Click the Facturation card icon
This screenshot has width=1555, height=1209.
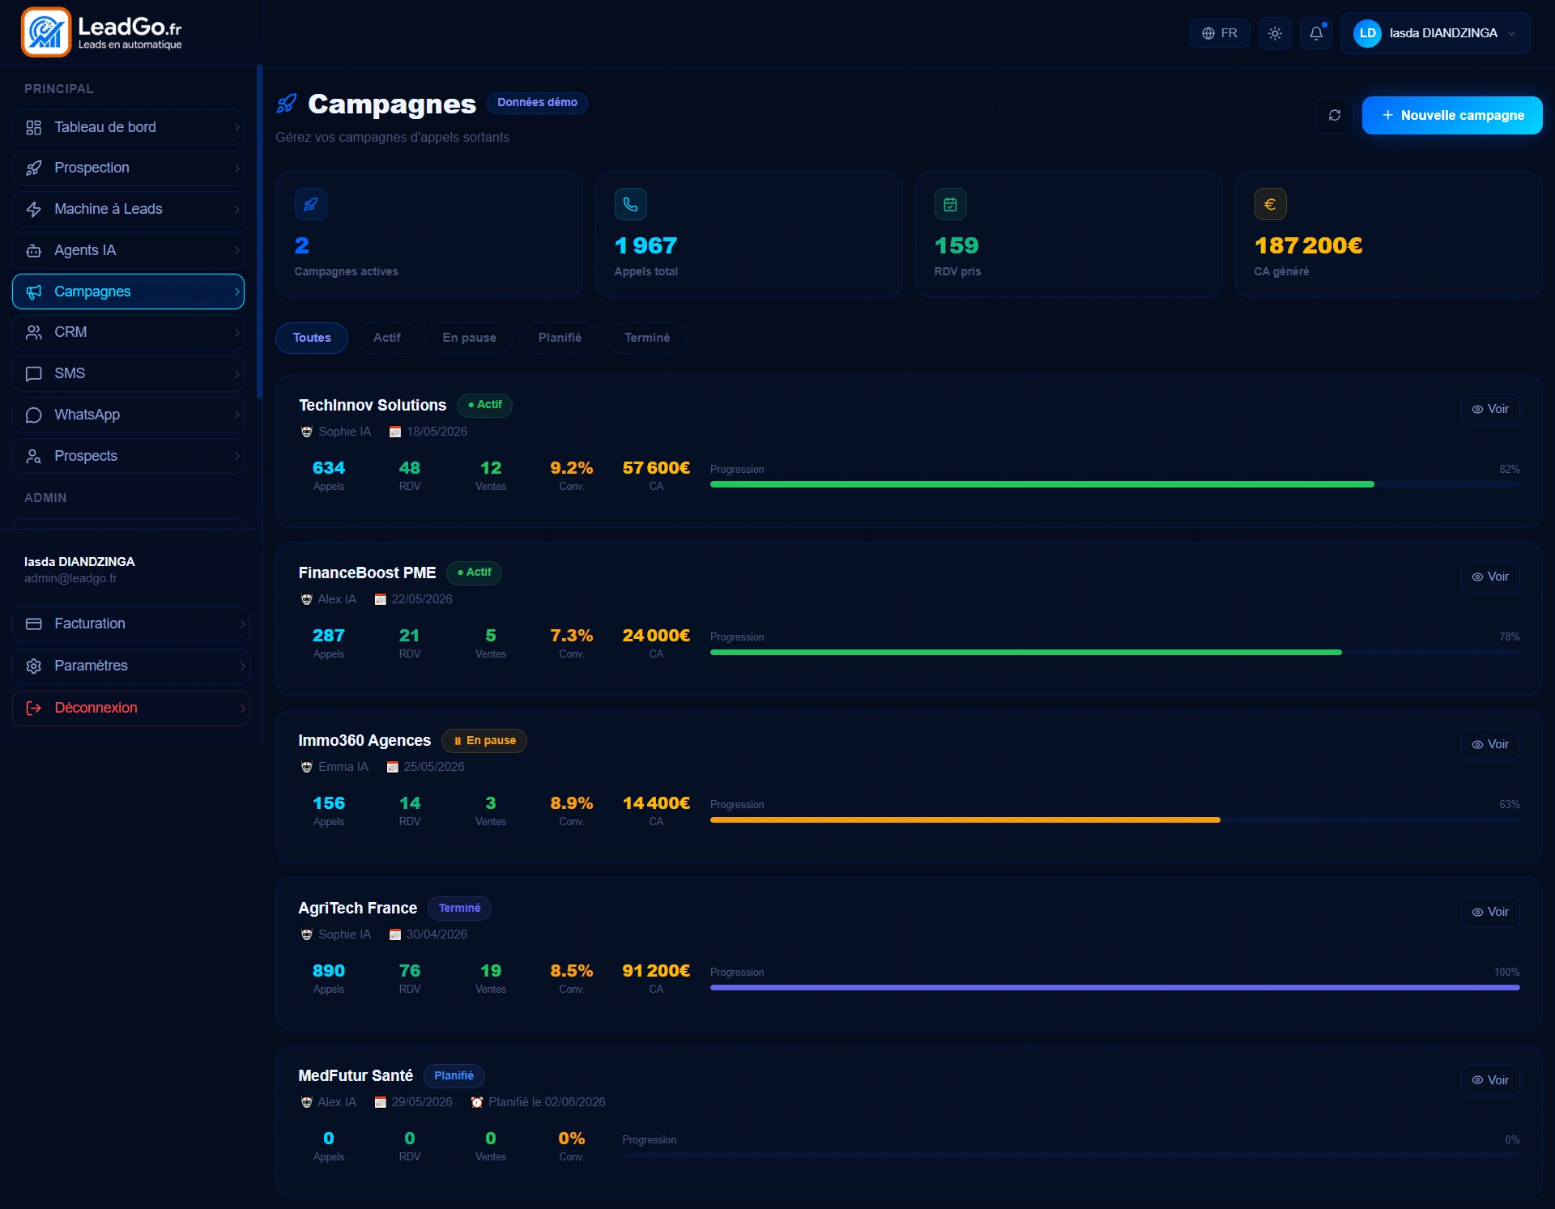pyautogui.click(x=34, y=624)
